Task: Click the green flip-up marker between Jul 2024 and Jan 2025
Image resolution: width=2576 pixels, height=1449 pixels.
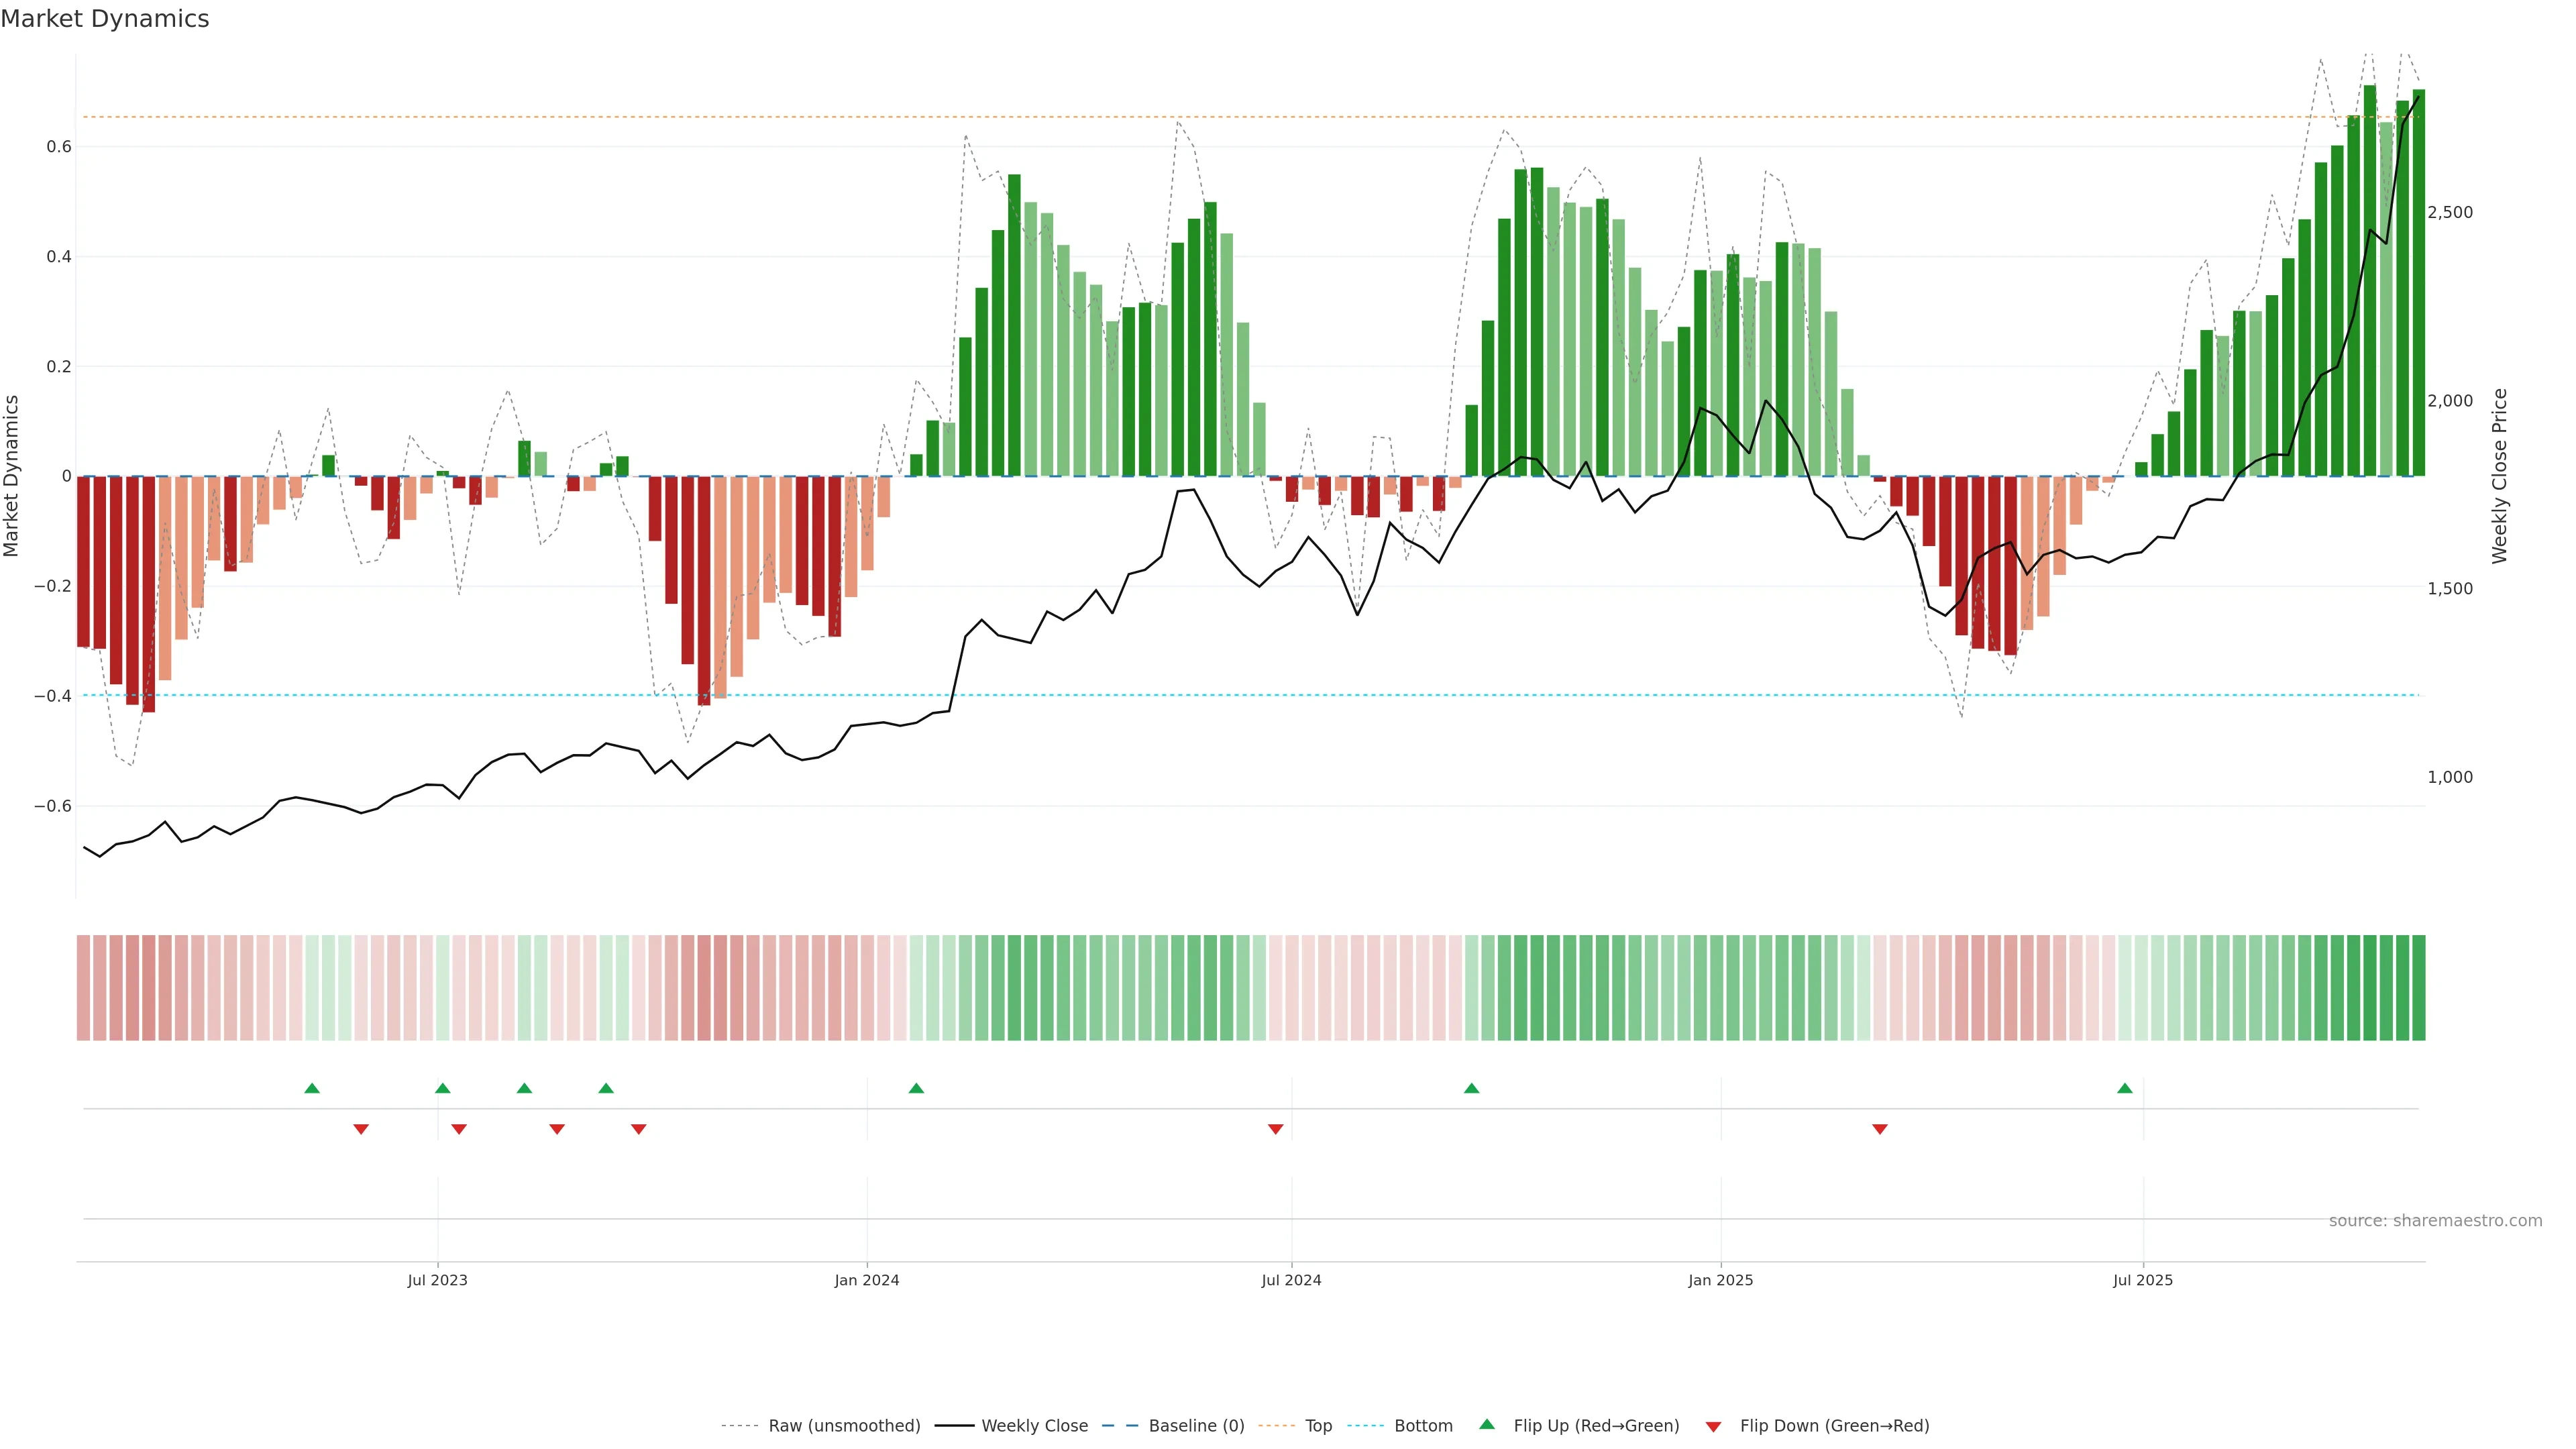Action: [1471, 1088]
